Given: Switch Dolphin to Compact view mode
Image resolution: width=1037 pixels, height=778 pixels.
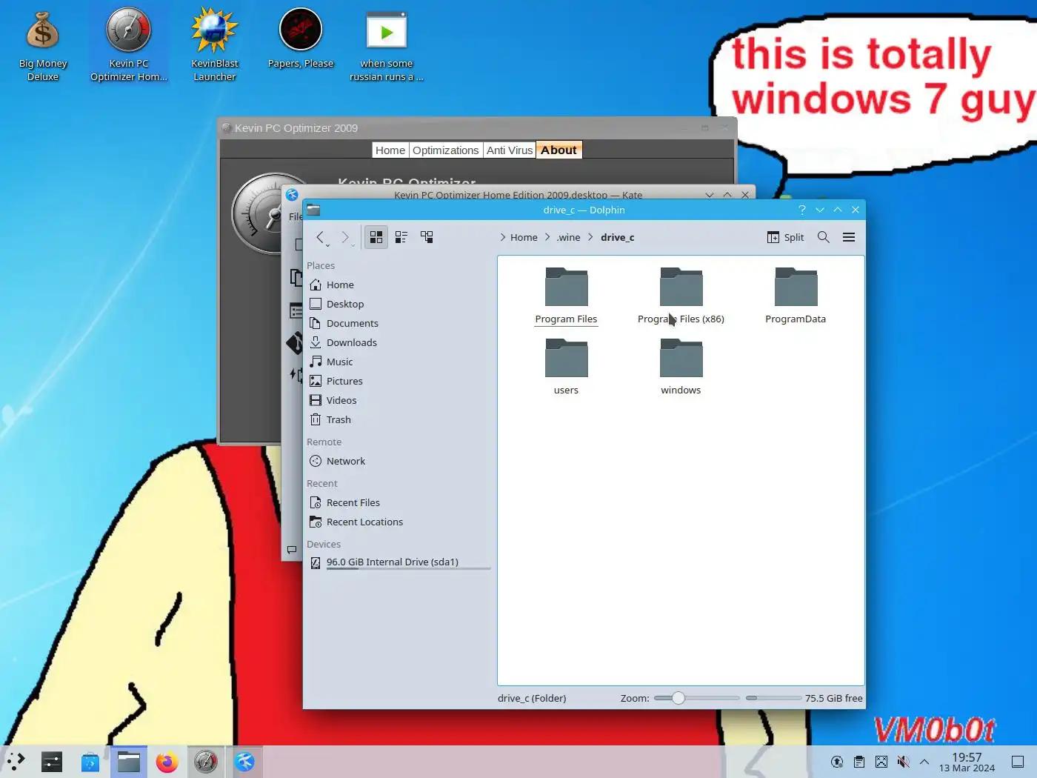Looking at the screenshot, I should point(401,237).
